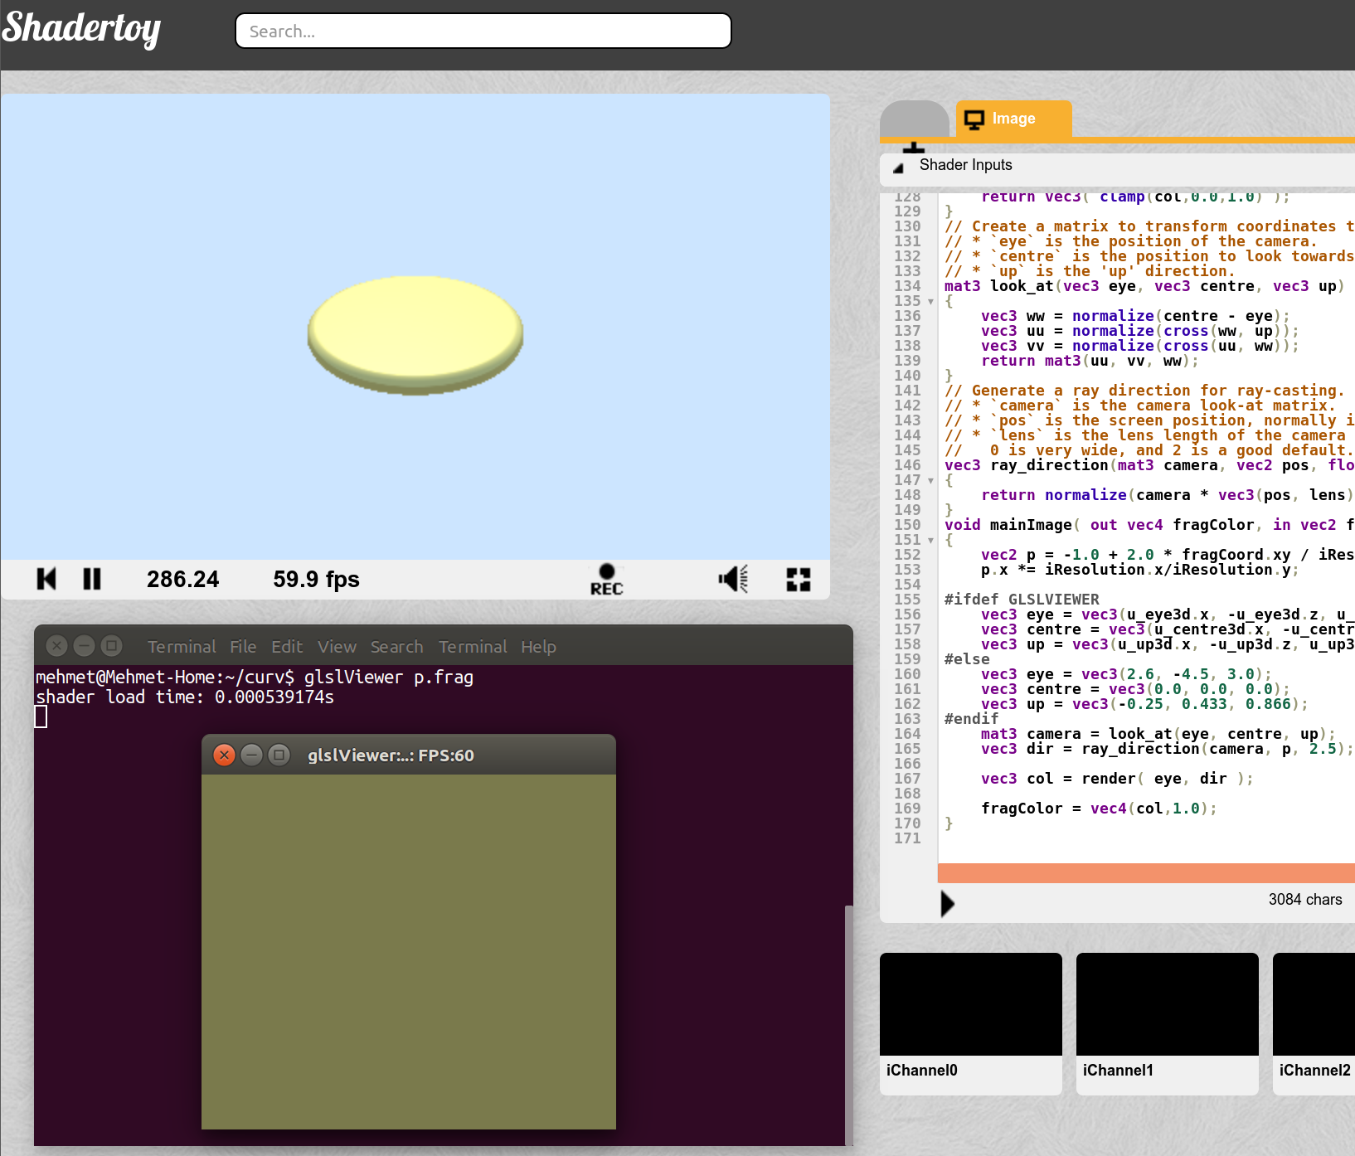The image size is (1355, 1156).
Task: Minimize the terminal window
Action: point(84,645)
